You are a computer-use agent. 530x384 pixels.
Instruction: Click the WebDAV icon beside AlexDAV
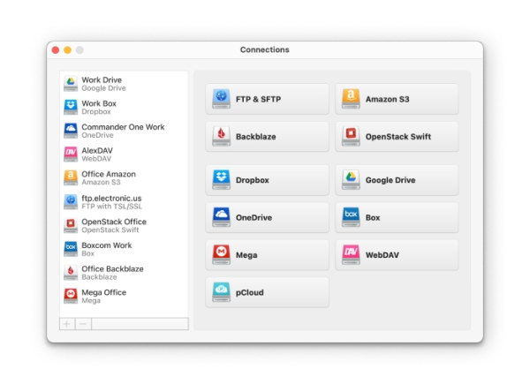[x=71, y=154]
